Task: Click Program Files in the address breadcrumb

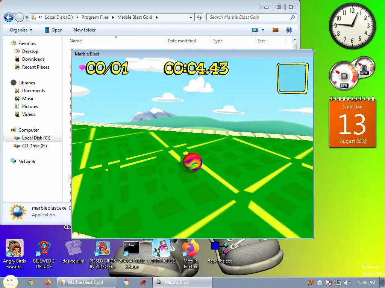Action: 95,17
